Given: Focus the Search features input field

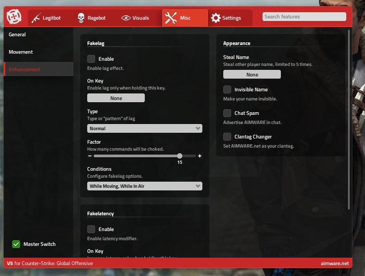Looking at the screenshot, I should coord(304,17).
